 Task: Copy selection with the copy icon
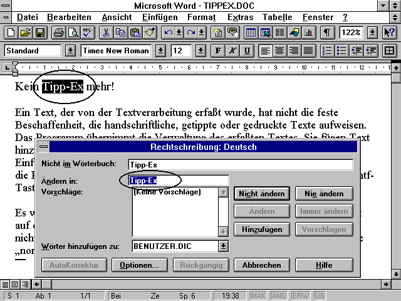point(121,33)
